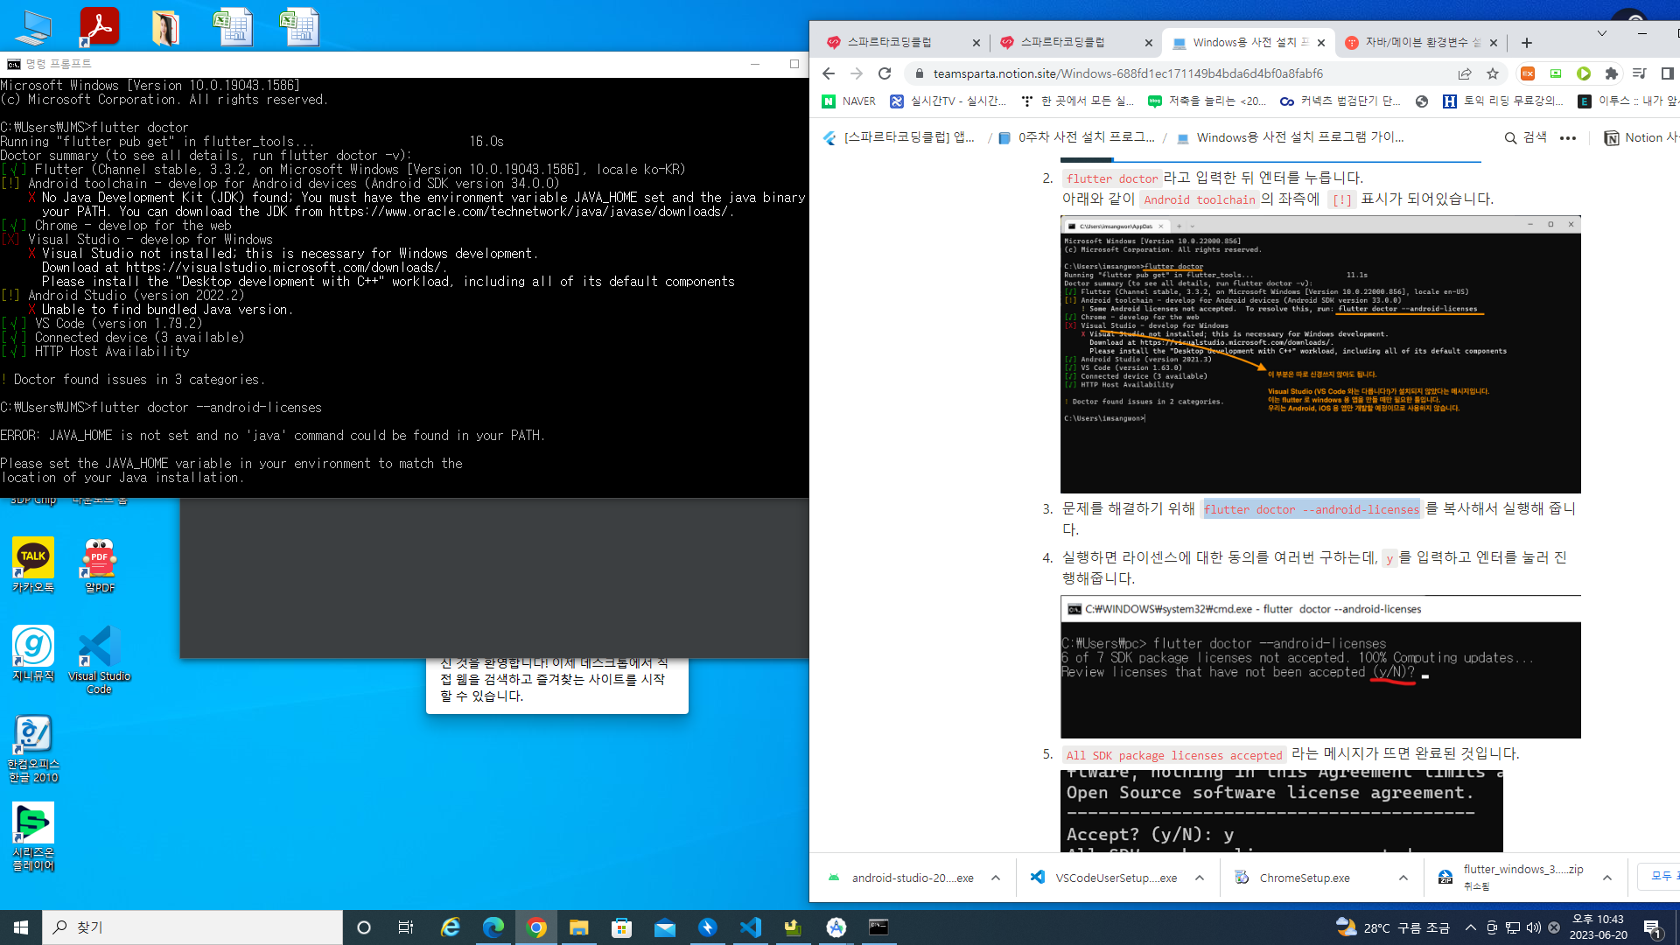Open 저축을 늘리는 bookmark
Screen dimensions: 1680x945
click(1207, 101)
